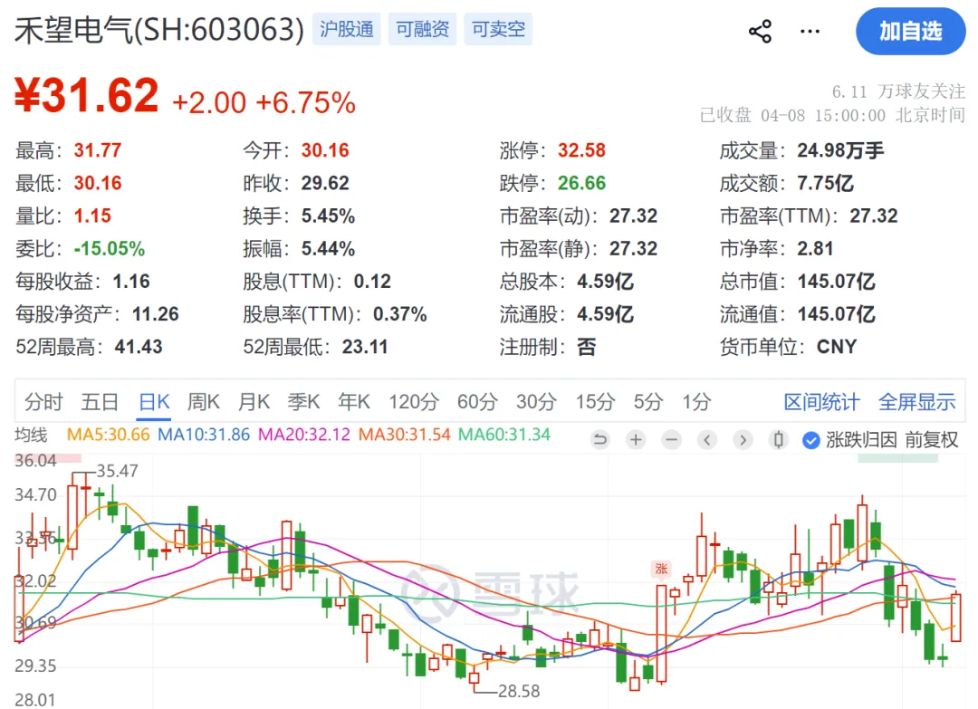Click 全屏显示 to show fullscreen
The image size is (978, 709).
[916, 402]
